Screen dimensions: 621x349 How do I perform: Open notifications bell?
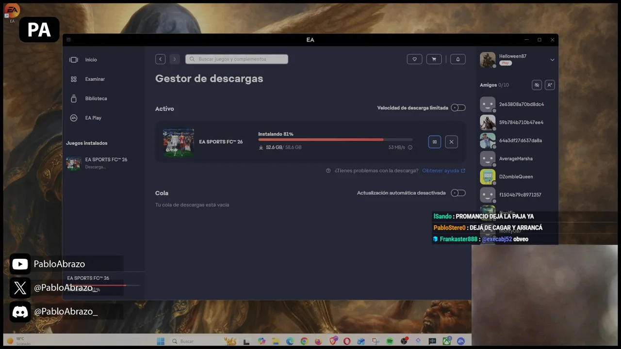point(458,59)
